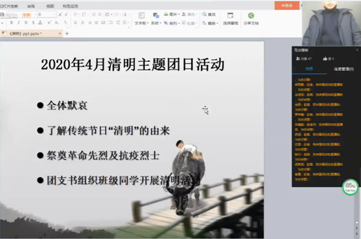Decrease paragraph indent
The width and height of the screenshot is (361, 239).
point(94,14)
